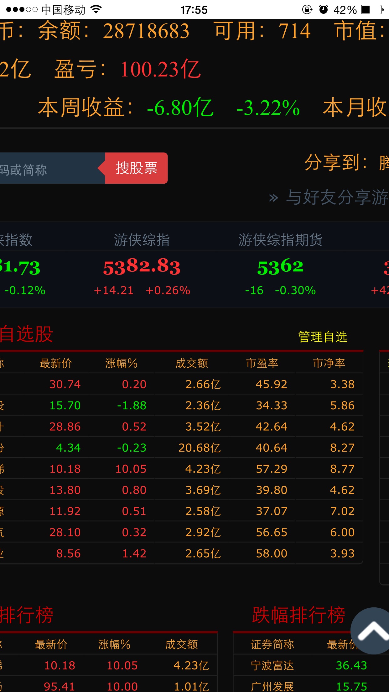Select 宁波富达 in the decline ranking
The image size is (389, 692).
coord(272,665)
